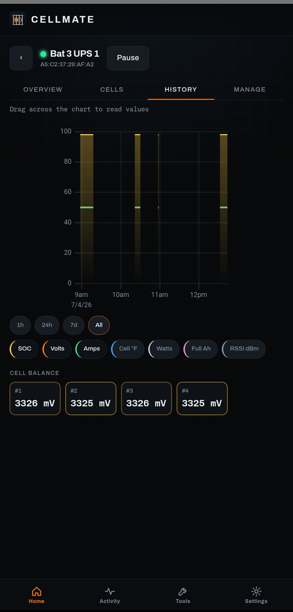Click the Cellmate battery logo icon
The height and width of the screenshot is (612, 293).
click(x=17, y=20)
